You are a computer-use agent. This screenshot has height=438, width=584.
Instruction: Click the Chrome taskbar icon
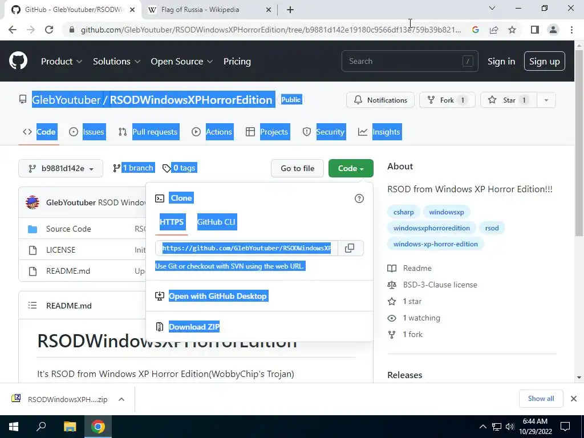click(98, 427)
